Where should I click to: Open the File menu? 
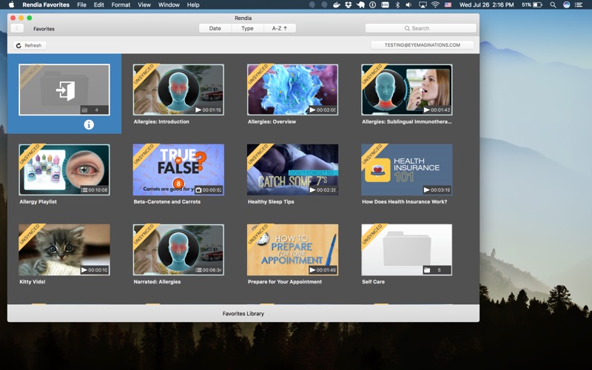(81, 5)
